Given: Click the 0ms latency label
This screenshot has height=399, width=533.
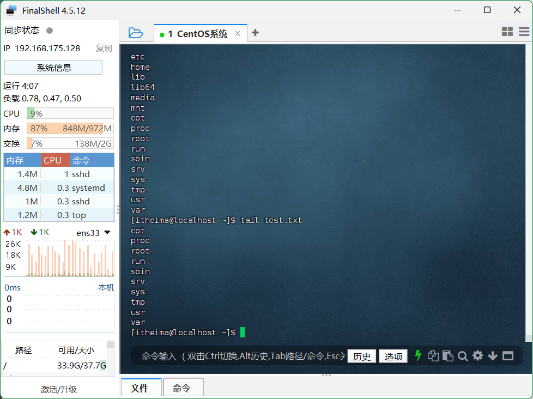Looking at the screenshot, I should pyautogui.click(x=13, y=287).
